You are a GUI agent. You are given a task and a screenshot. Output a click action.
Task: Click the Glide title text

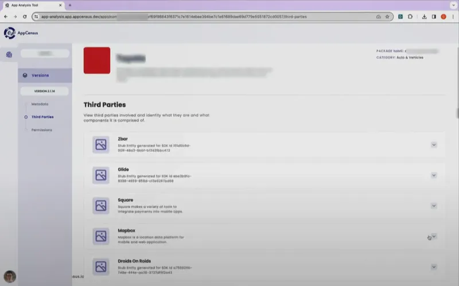pos(123,170)
